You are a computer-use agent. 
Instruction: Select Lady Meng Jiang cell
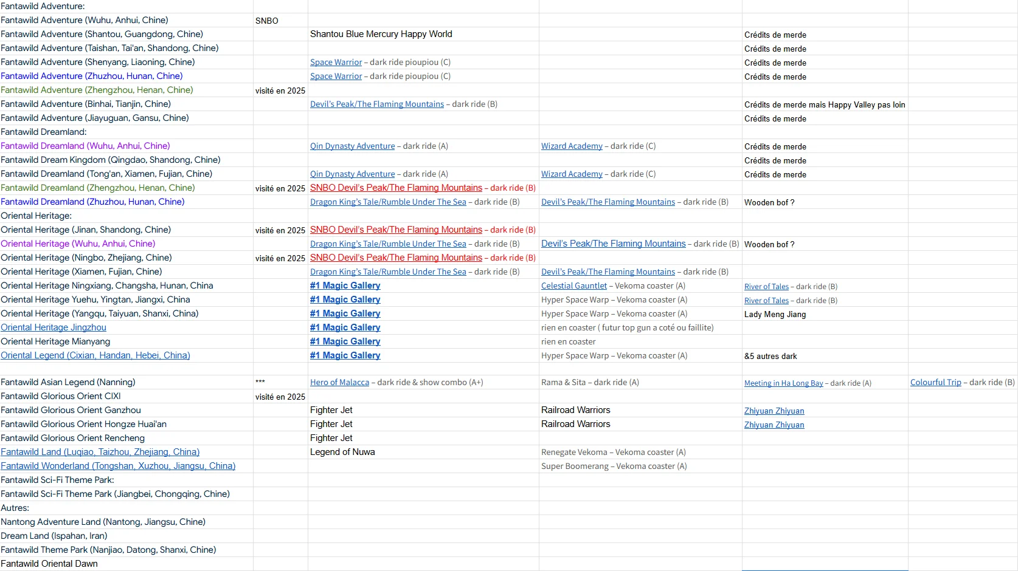click(x=825, y=313)
